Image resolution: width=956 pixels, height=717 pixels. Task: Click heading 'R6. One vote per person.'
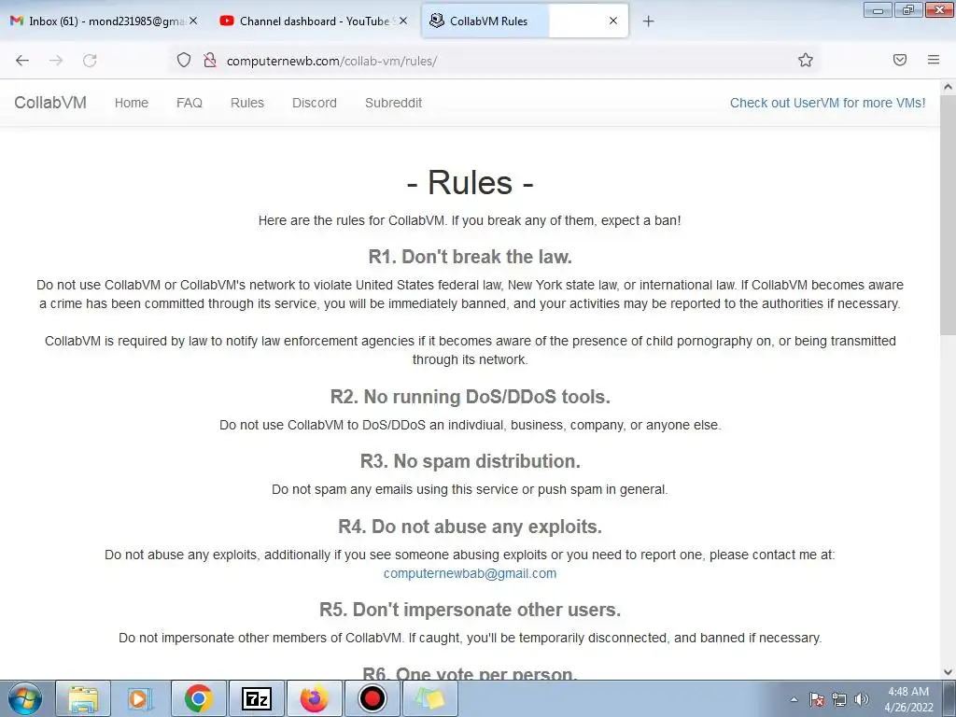tap(470, 673)
